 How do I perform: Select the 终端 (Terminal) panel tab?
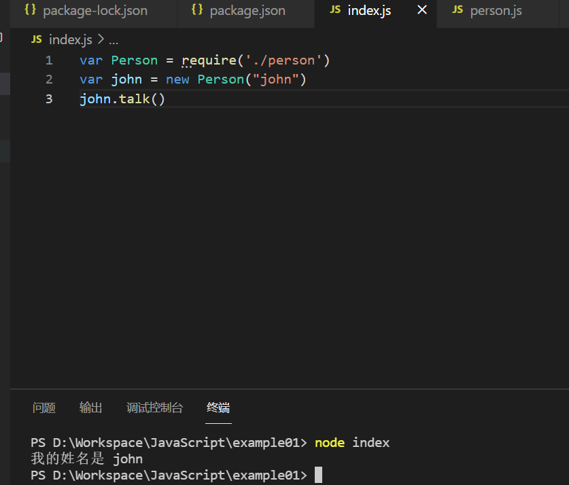(x=218, y=408)
